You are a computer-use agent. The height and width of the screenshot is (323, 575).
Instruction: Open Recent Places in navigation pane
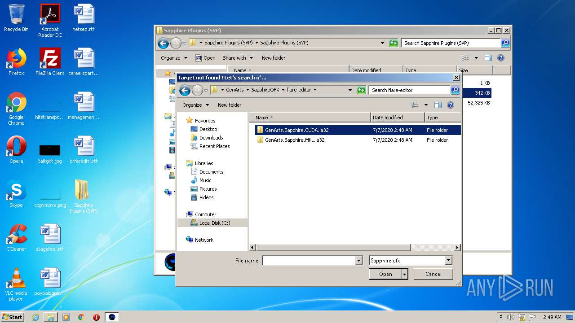(x=215, y=146)
